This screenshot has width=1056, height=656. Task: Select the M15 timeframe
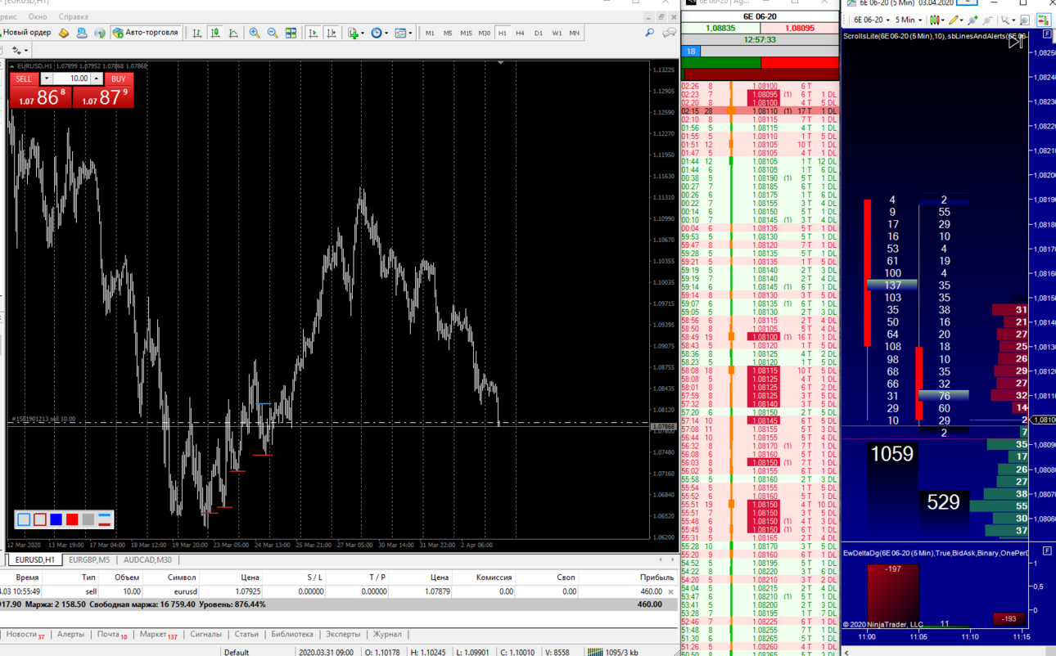tap(466, 33)
